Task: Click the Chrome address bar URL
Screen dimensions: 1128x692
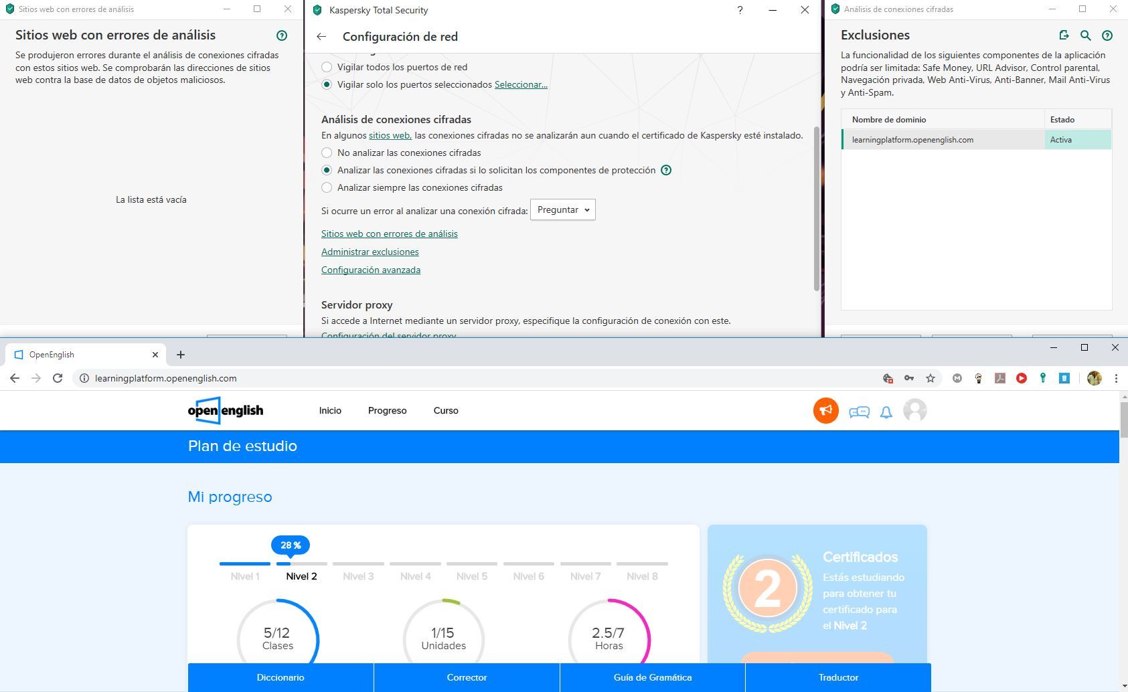Action: (x=166, y=378)
